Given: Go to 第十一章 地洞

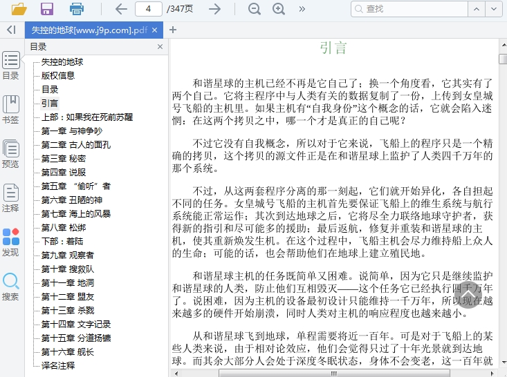Looking at the screenshot, I should (x=67, y=283).
